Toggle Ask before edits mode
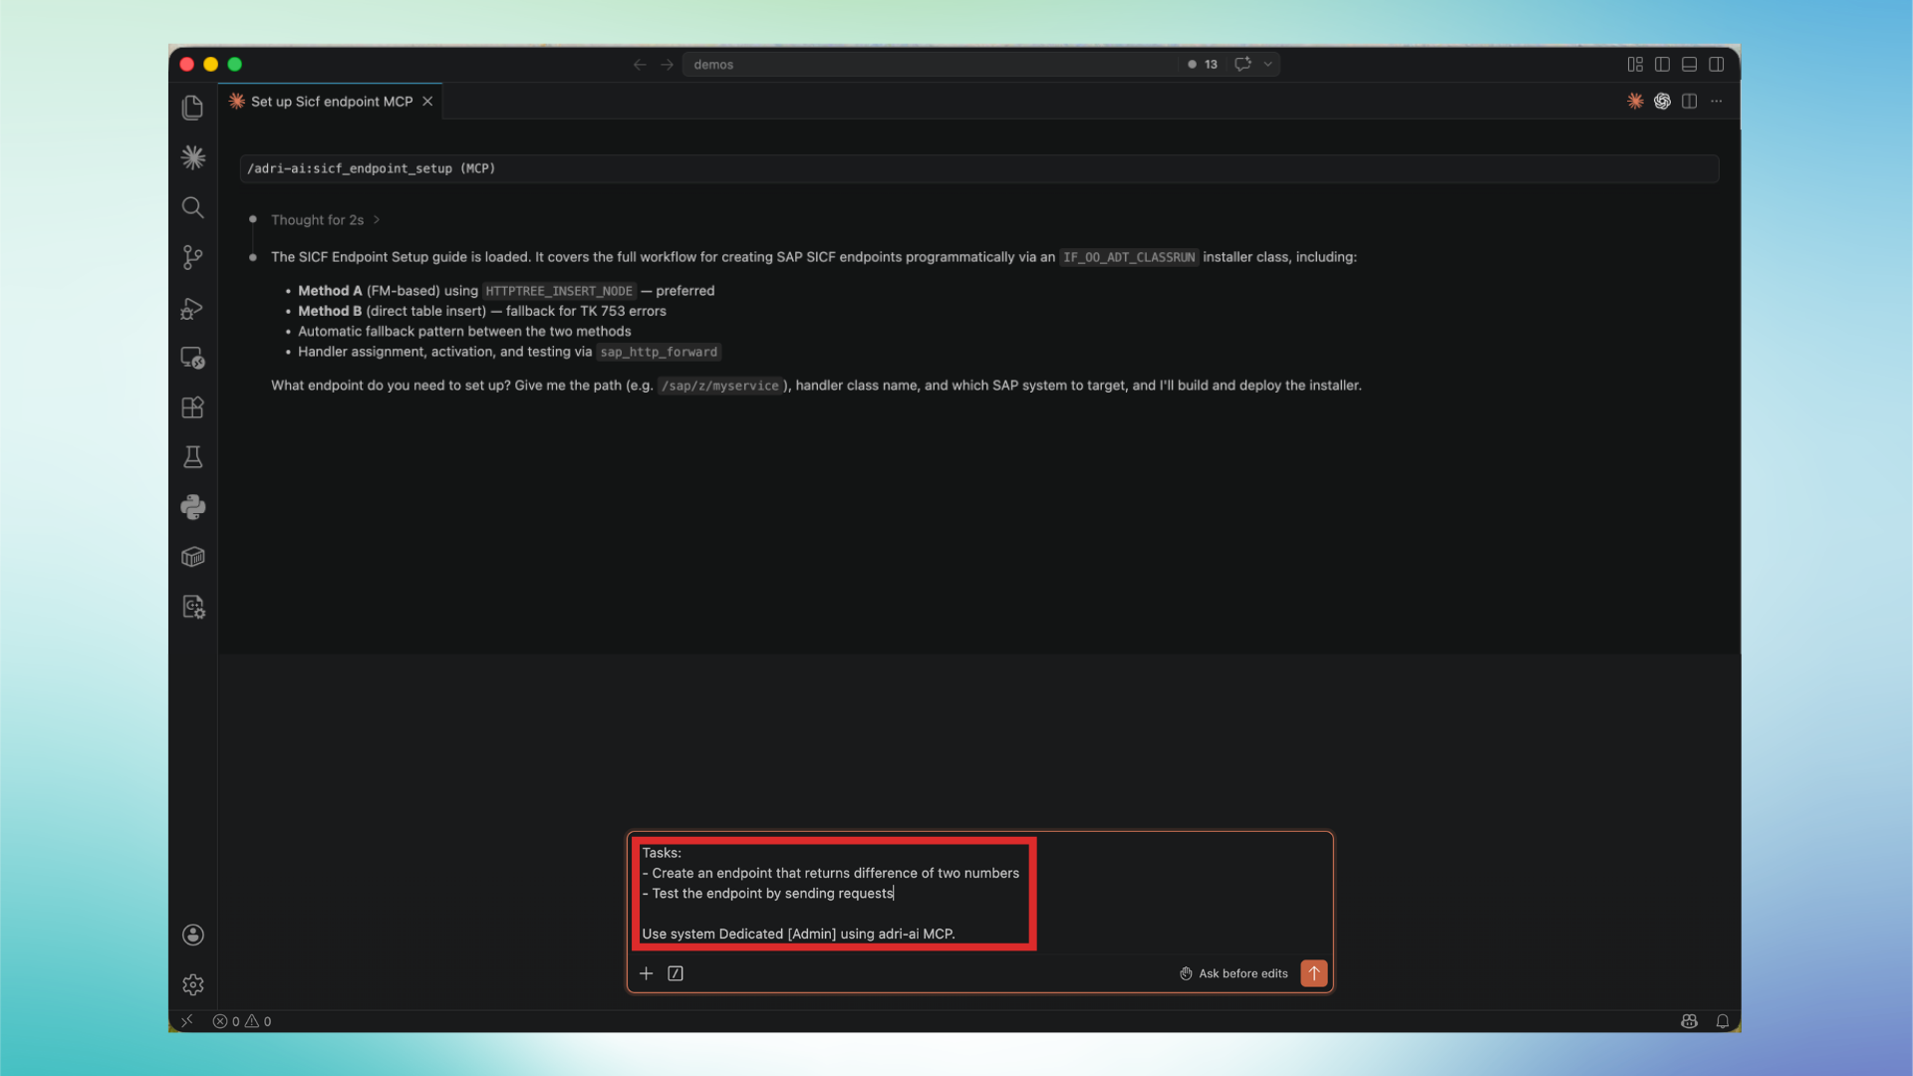The width and height of the screenshot is (1913, 1076). (x=1232, y=973)
